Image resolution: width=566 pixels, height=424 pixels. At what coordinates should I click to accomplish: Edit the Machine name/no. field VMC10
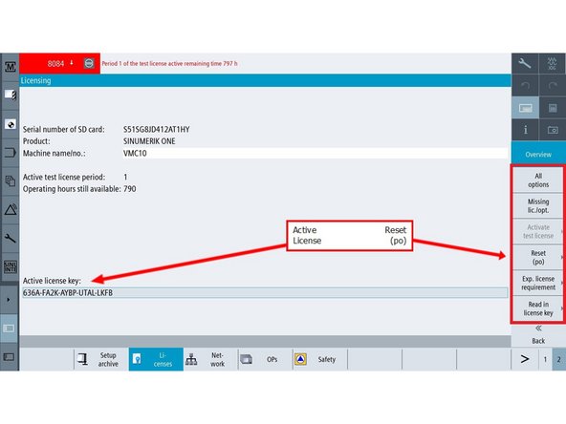(x=316, y=153)
